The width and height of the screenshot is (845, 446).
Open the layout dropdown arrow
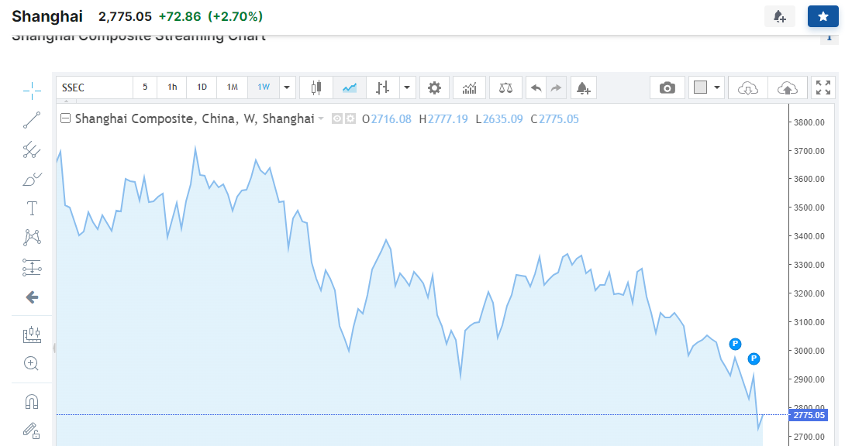[x=717, y=87]
